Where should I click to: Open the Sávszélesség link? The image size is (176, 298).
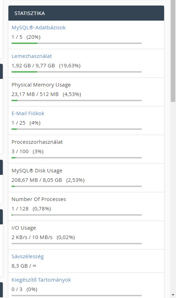pyautogui.click(x=28, y=256)
